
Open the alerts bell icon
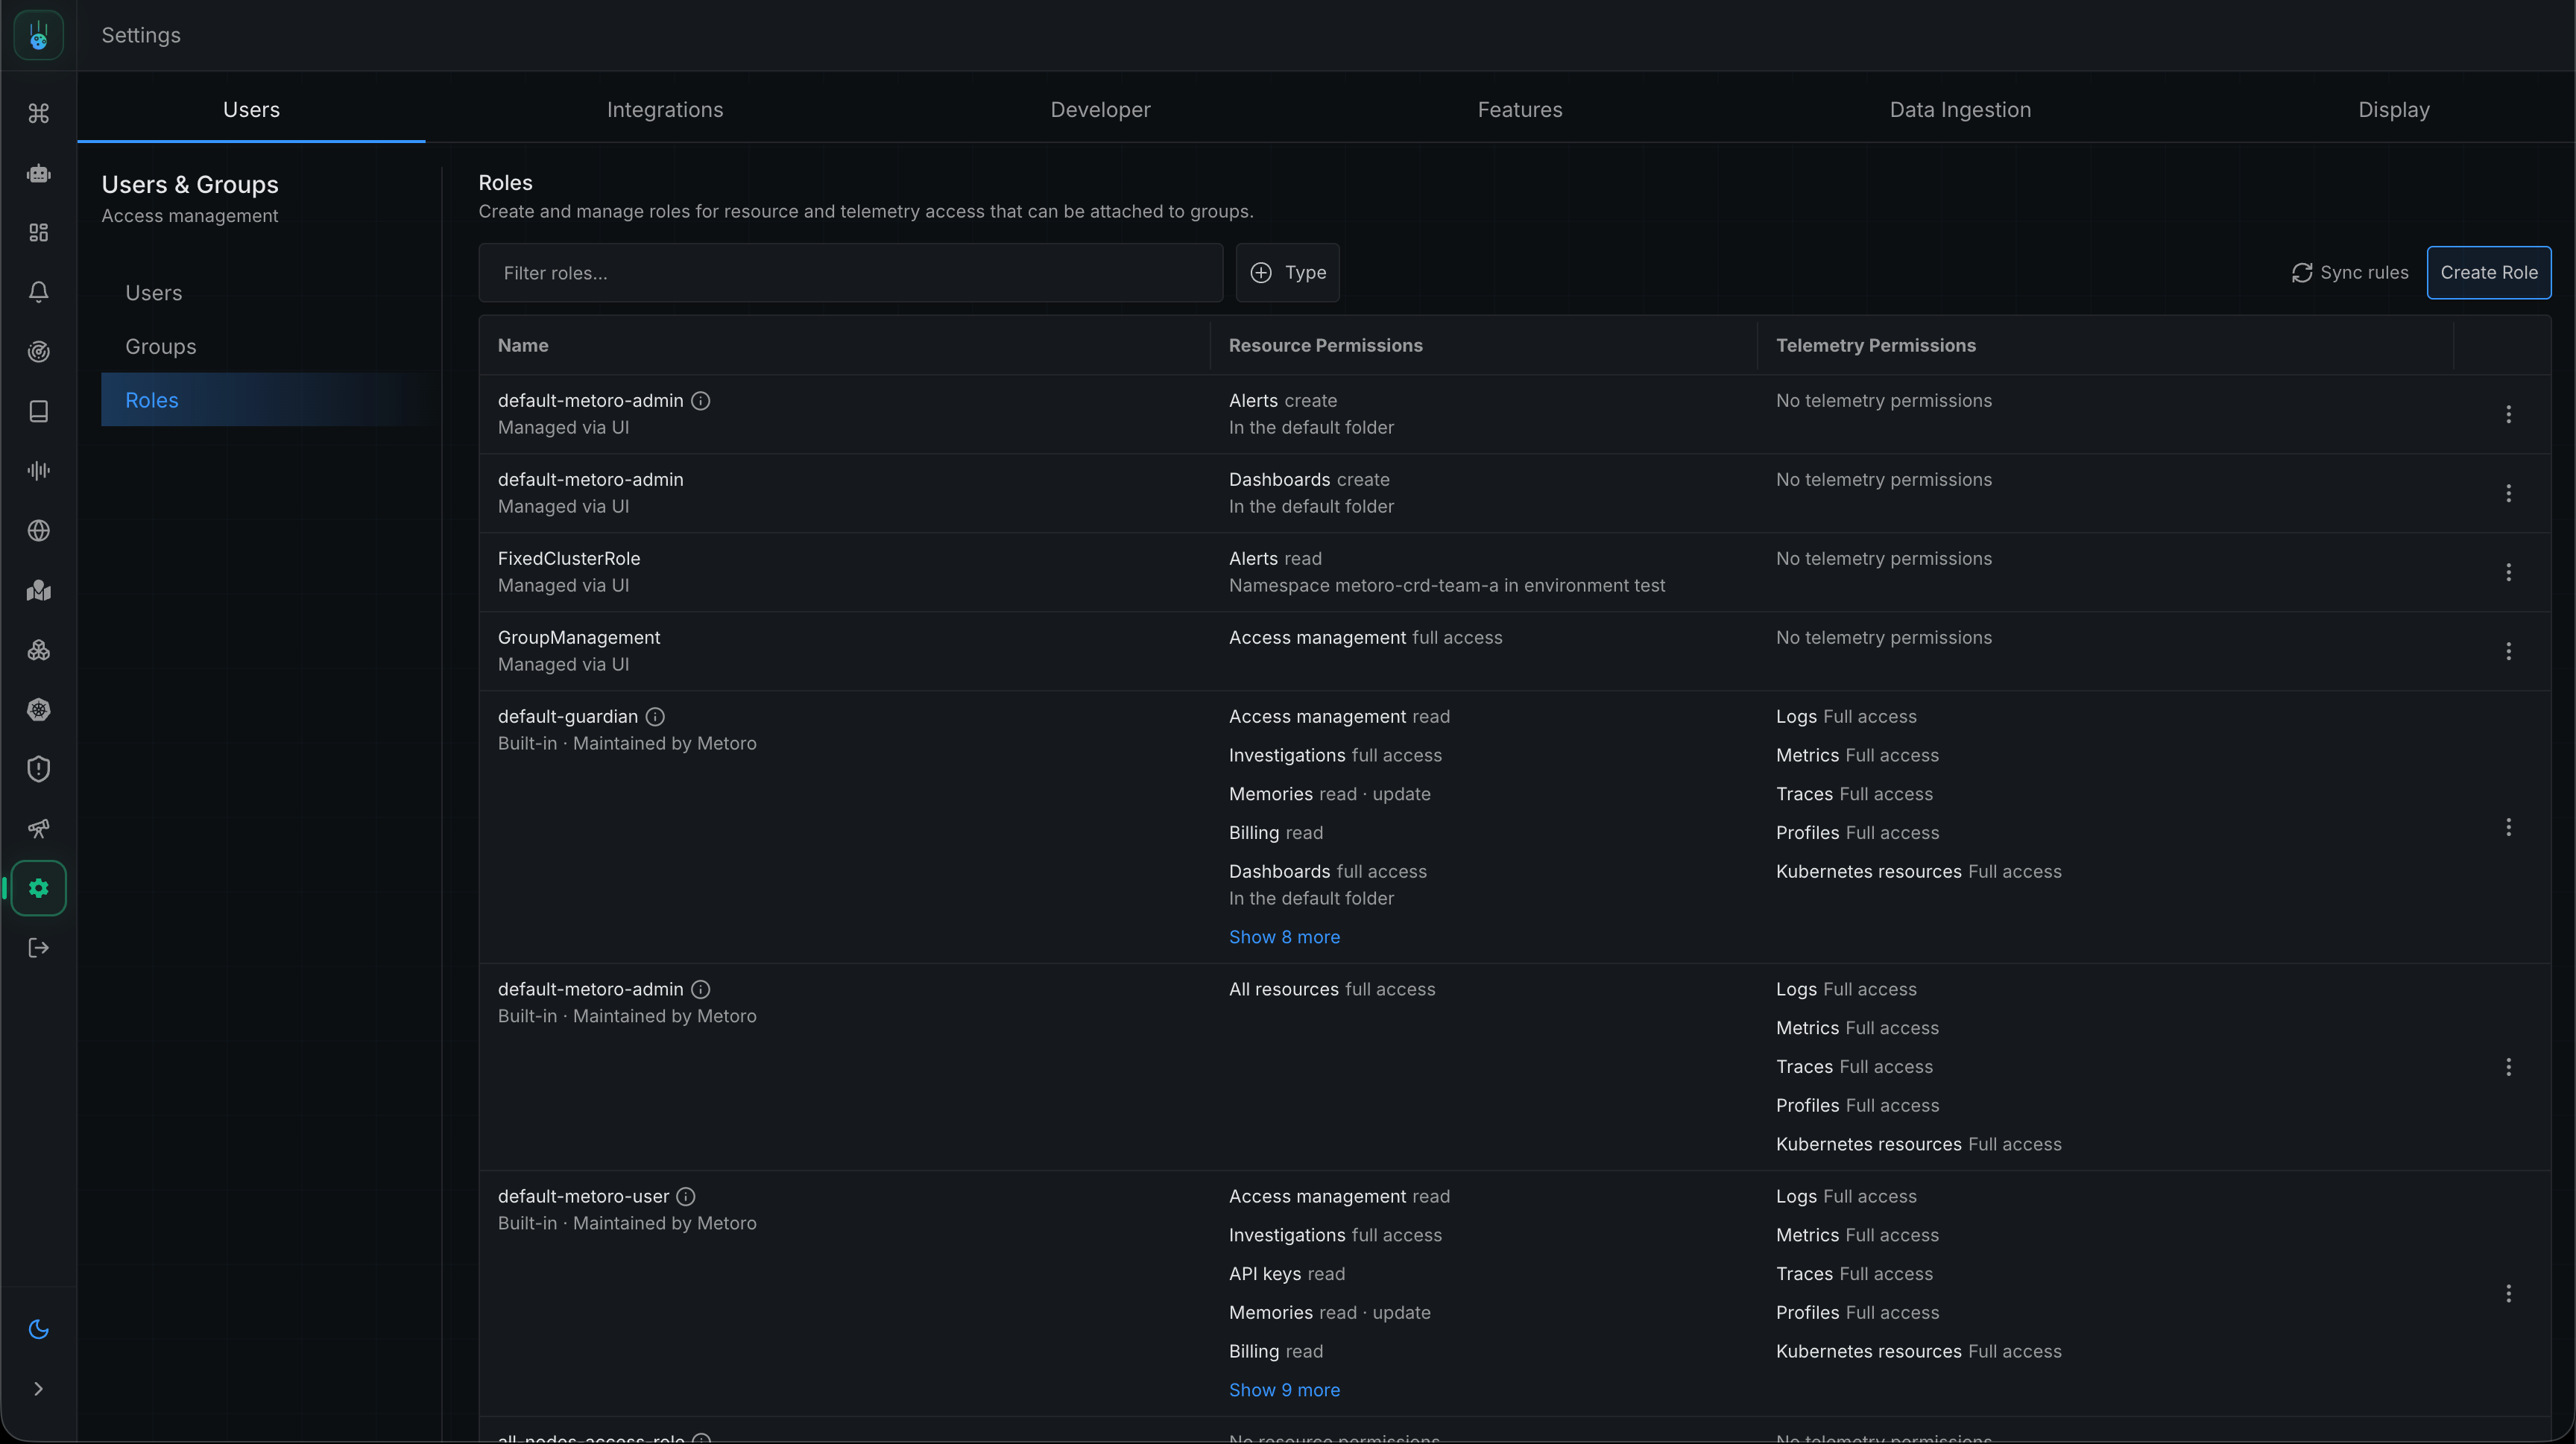tap(38, 292)
